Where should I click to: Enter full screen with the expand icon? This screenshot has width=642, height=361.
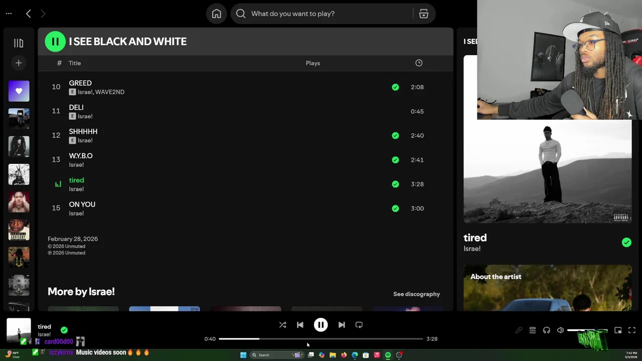pyautogui.click(x=632, y=330)
